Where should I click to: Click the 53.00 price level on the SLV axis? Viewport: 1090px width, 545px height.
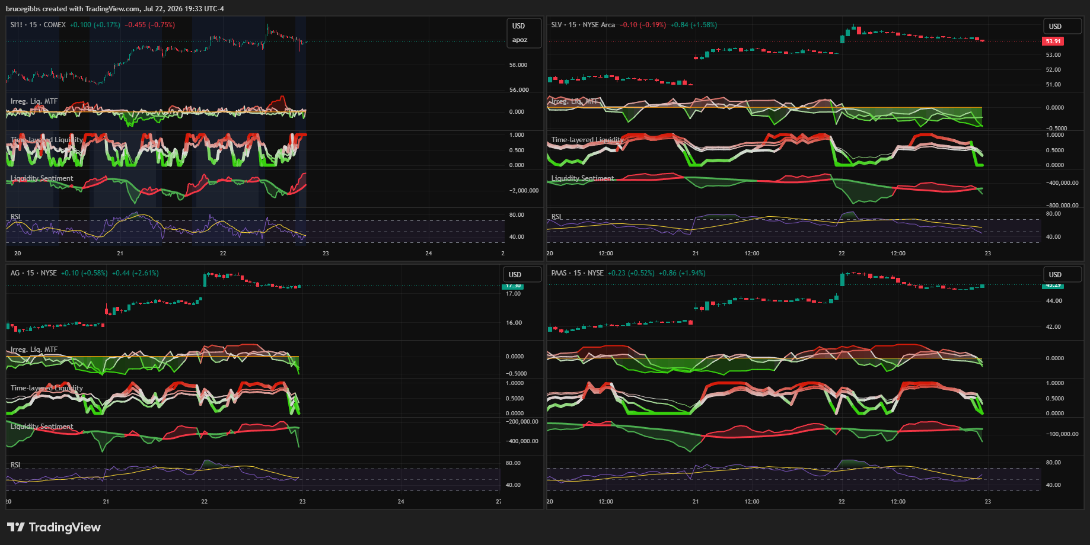[1053, 55]
